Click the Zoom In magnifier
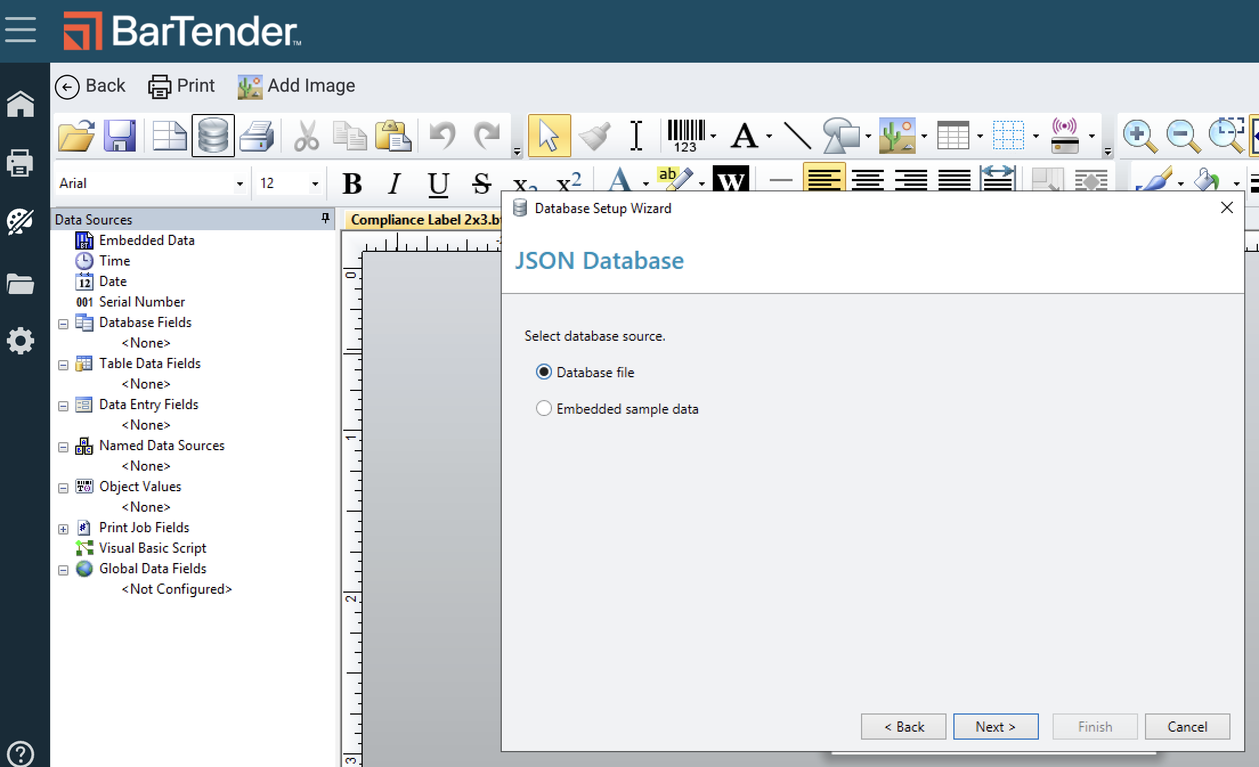 click(1139, 136)
